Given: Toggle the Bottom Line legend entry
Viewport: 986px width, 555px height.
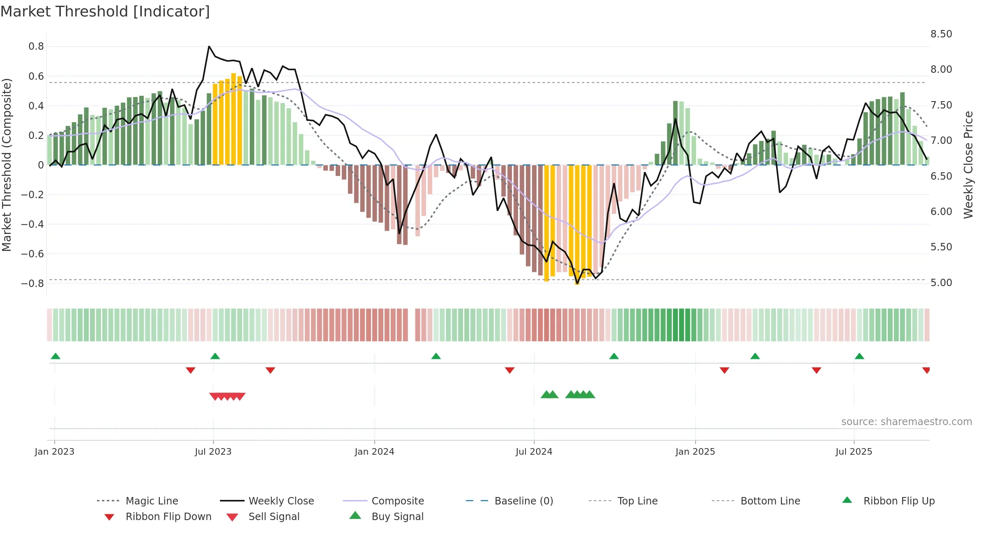Looking at the screenshot, I should pos(756,501).
